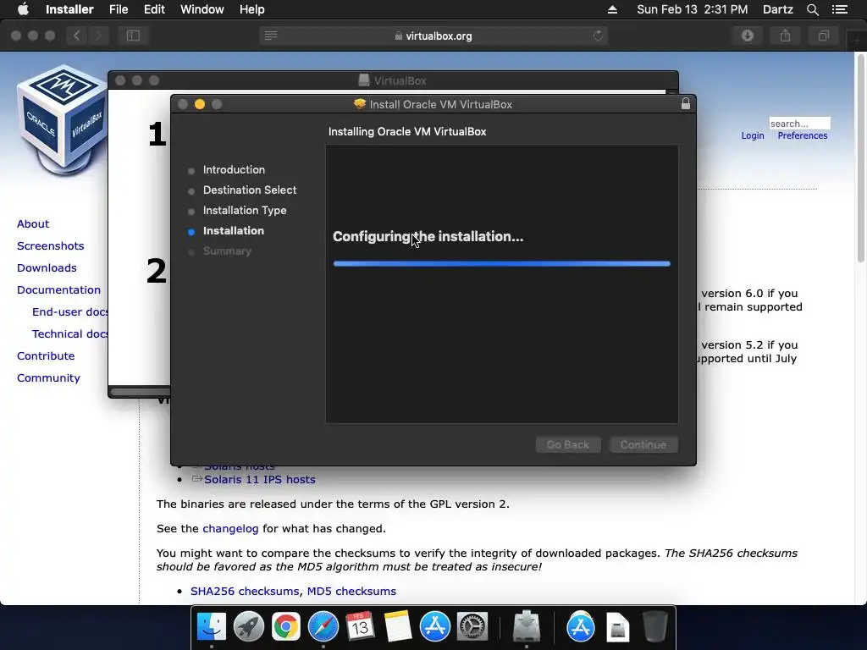This screenshot has width=867, height=650.
Task: Open the SHA256 checksums link
Action: (245, 592)
